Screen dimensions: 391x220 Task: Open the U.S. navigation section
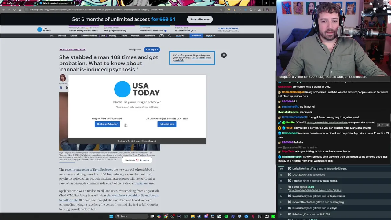pyautogui.click(x=52, y=36)
